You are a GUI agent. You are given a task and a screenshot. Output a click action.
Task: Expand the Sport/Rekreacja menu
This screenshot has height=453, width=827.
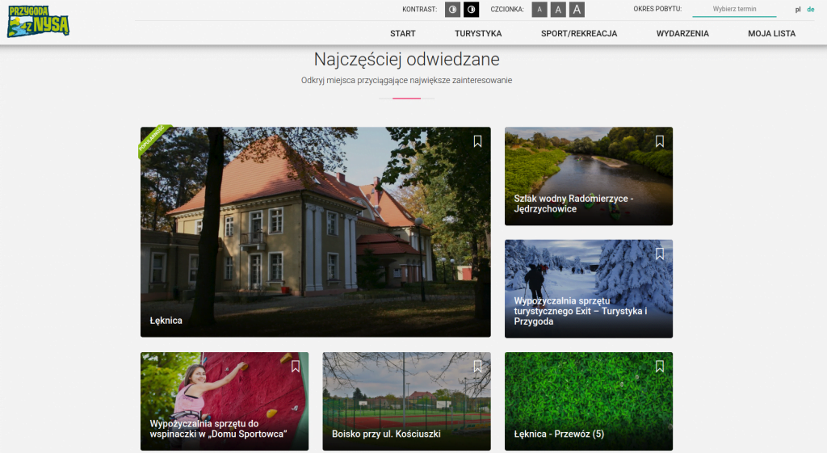coord(579,34)
